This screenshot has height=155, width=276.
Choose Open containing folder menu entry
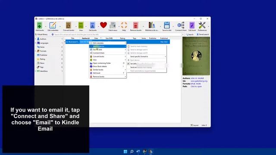point(108,63)
